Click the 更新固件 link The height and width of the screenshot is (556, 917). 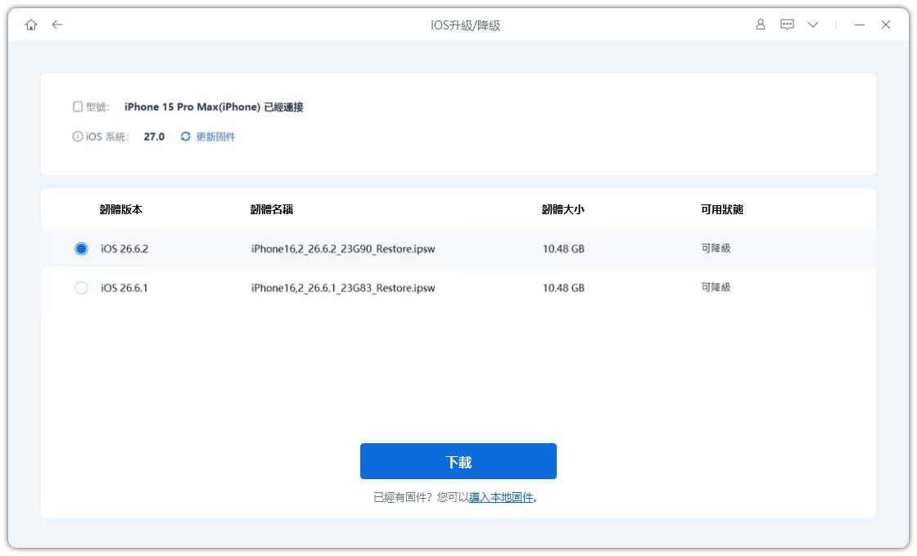coord(216,137)
